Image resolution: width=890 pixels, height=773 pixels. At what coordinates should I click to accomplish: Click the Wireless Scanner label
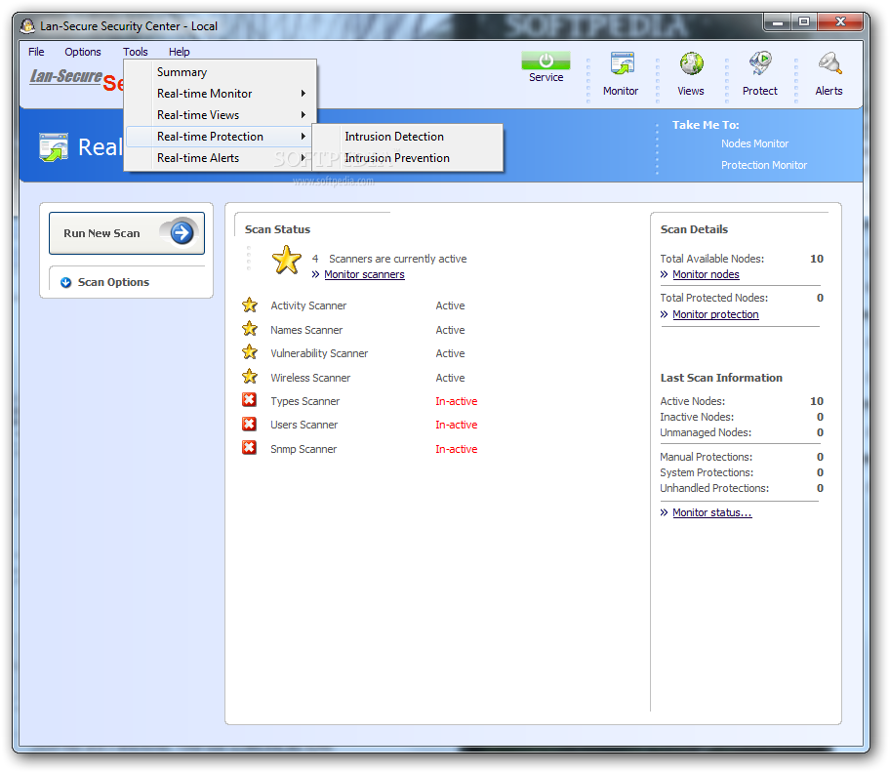(310, 378)
